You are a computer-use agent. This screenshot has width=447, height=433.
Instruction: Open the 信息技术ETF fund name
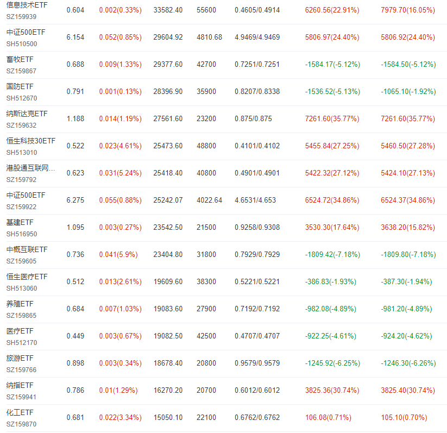(x=27, y=5)
